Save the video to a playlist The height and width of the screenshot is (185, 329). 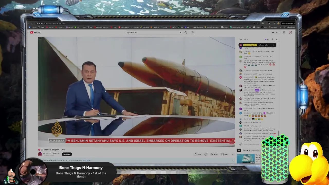point(225,154)
